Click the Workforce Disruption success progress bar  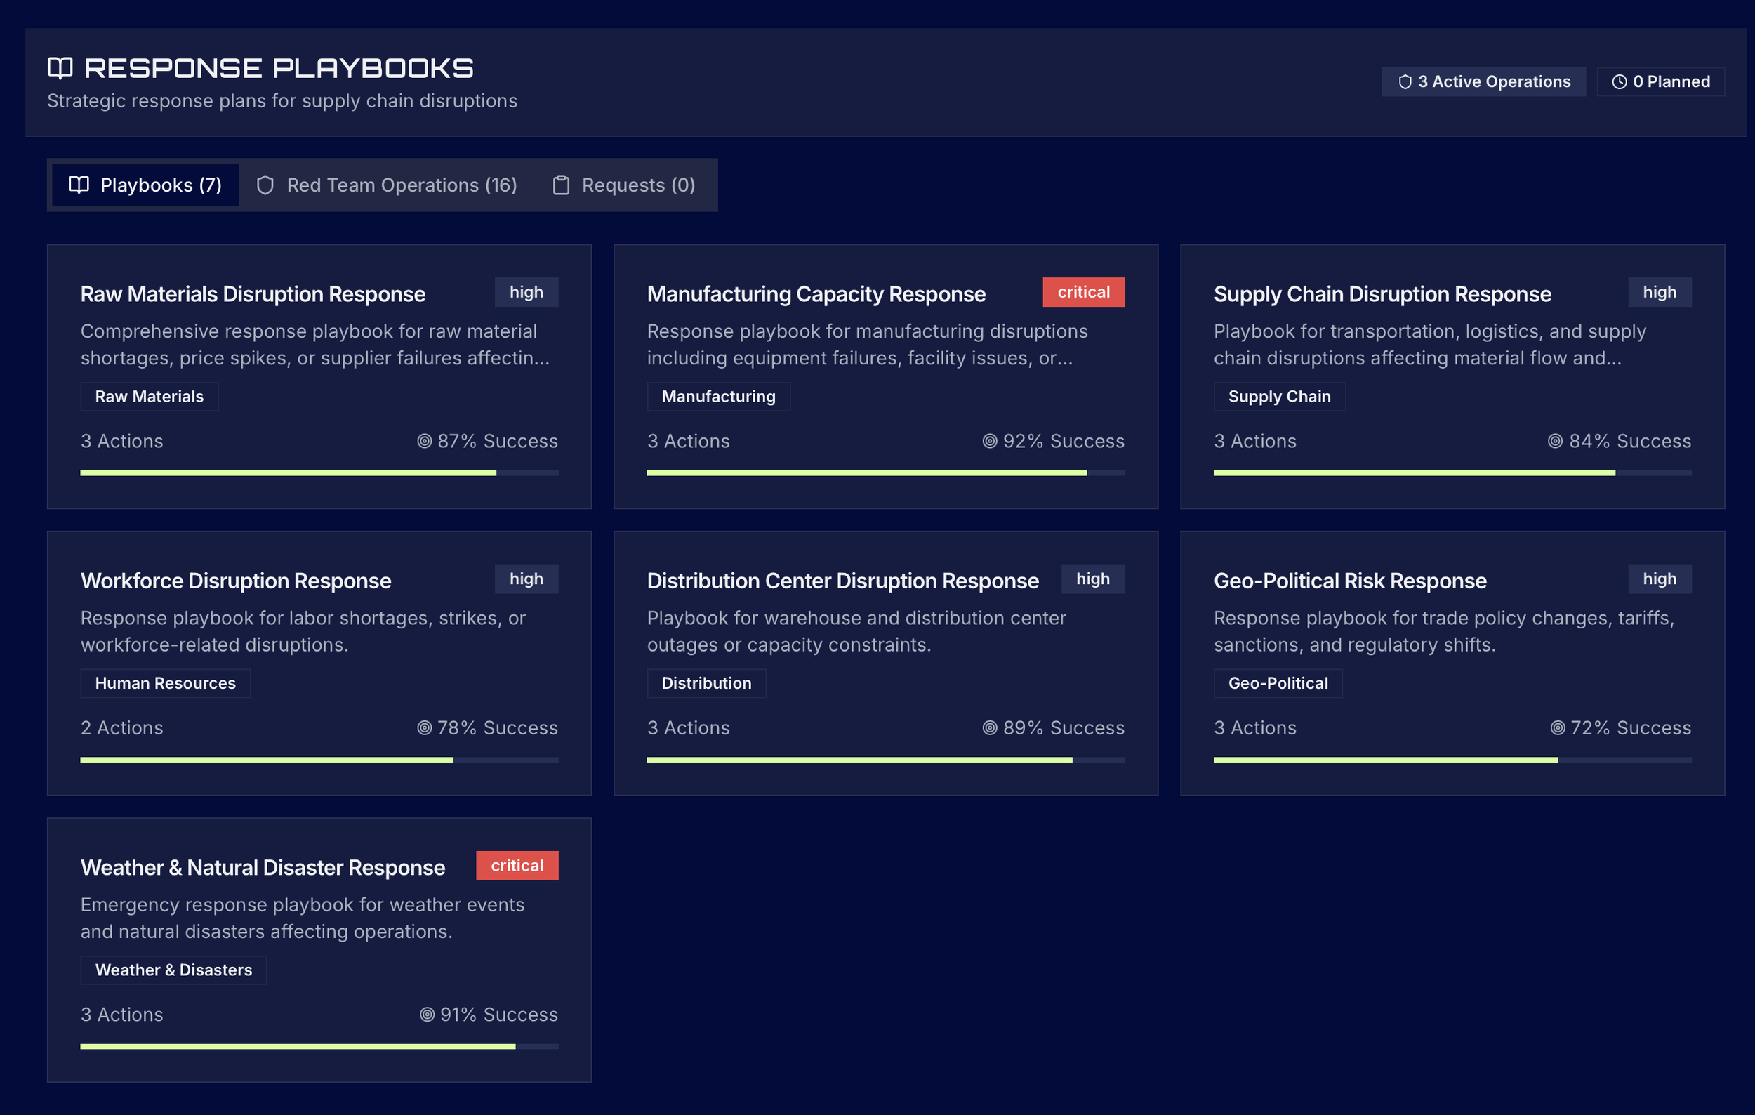point(319,760)
